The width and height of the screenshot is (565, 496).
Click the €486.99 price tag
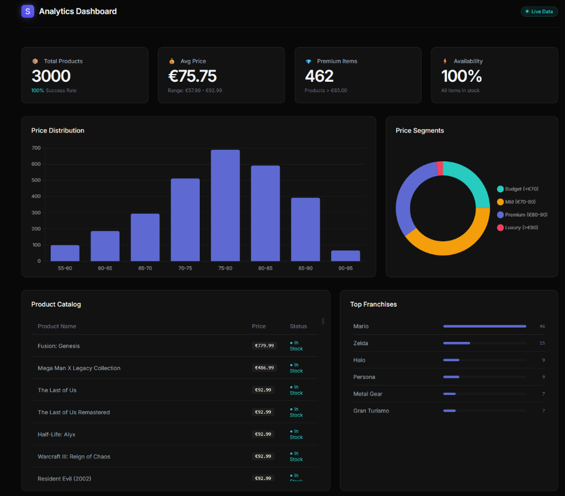(264, 368)
